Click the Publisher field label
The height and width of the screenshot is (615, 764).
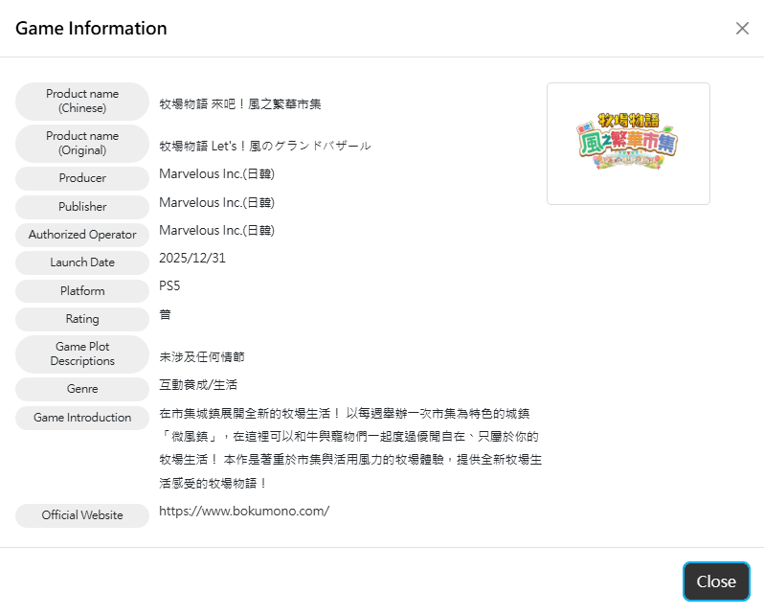click(x=82, y=207)
